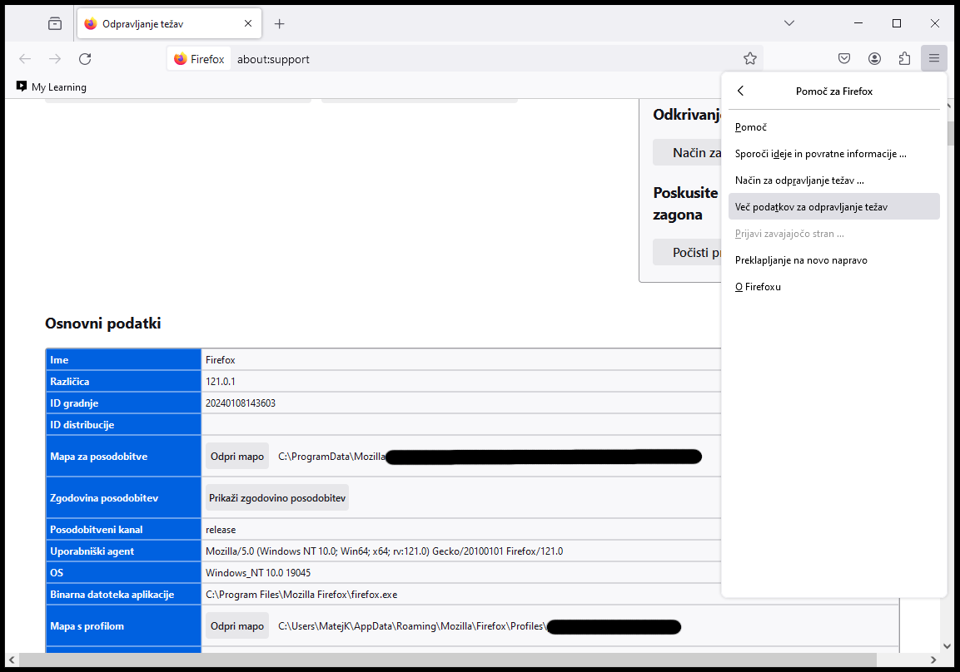Toggle the hamburger application menu

[x=933, y=59]
